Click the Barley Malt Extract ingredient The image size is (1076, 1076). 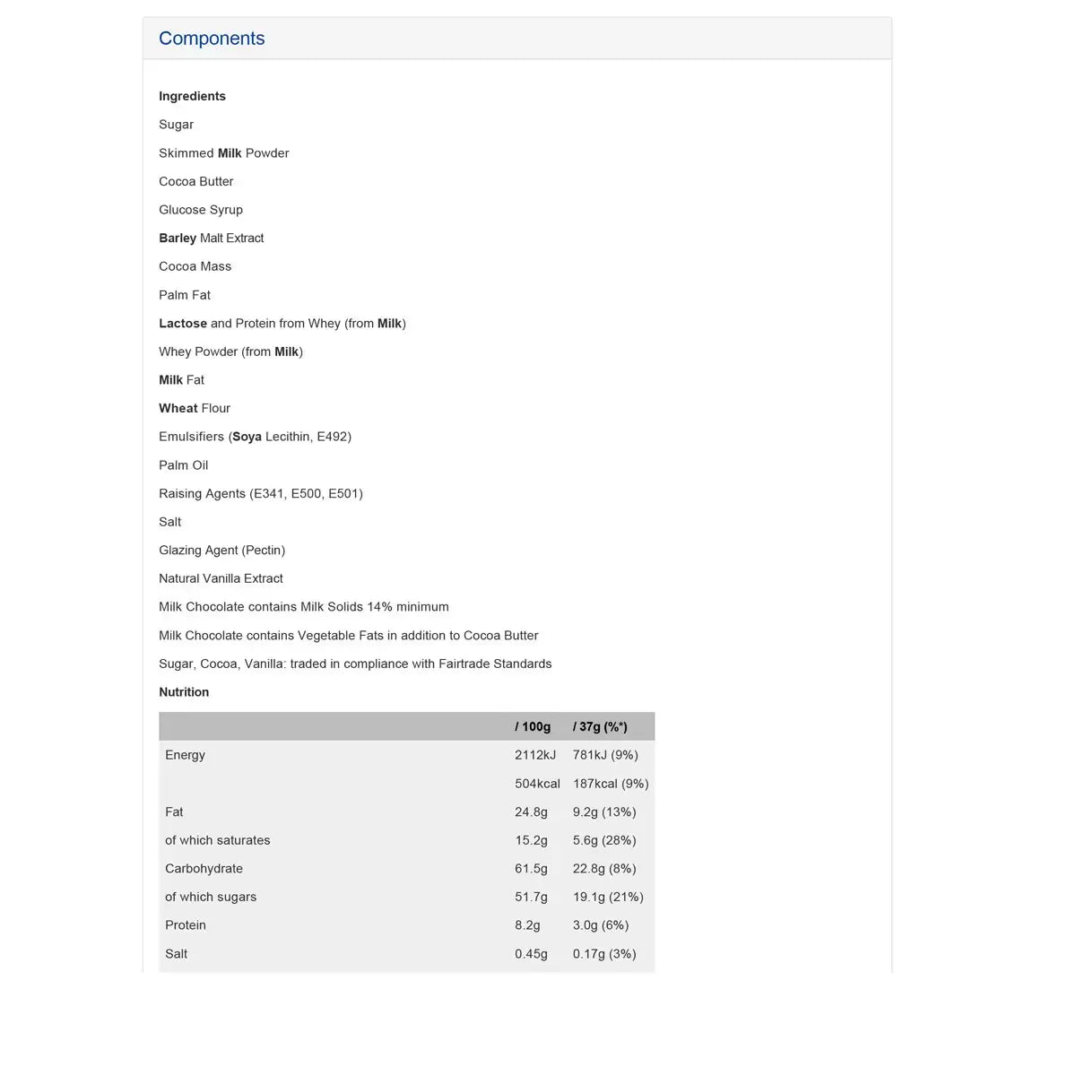coord(211,238)
